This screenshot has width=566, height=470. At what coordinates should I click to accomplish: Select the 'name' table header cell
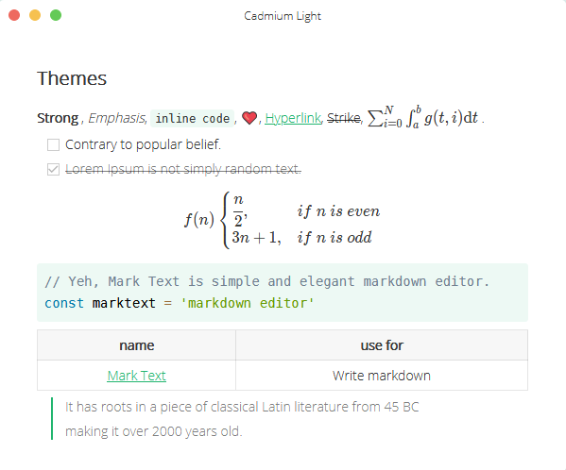pyautogui.click(x=136, y=345)
